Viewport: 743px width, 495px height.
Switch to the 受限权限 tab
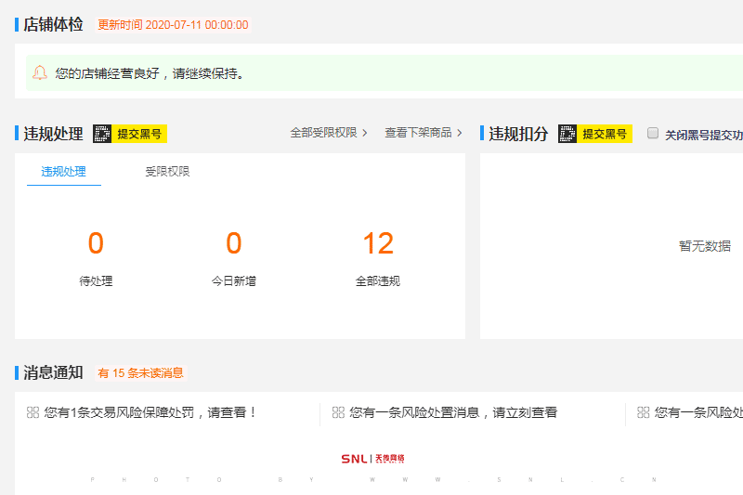pyautogui.click(x=167, y=172)
